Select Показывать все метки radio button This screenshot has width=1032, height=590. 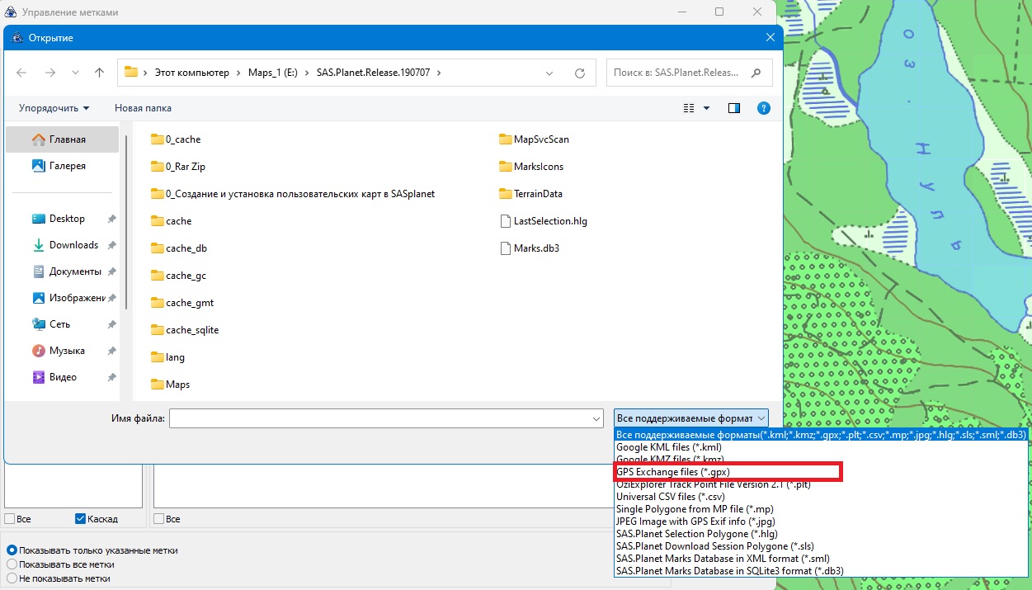(12, 564)
